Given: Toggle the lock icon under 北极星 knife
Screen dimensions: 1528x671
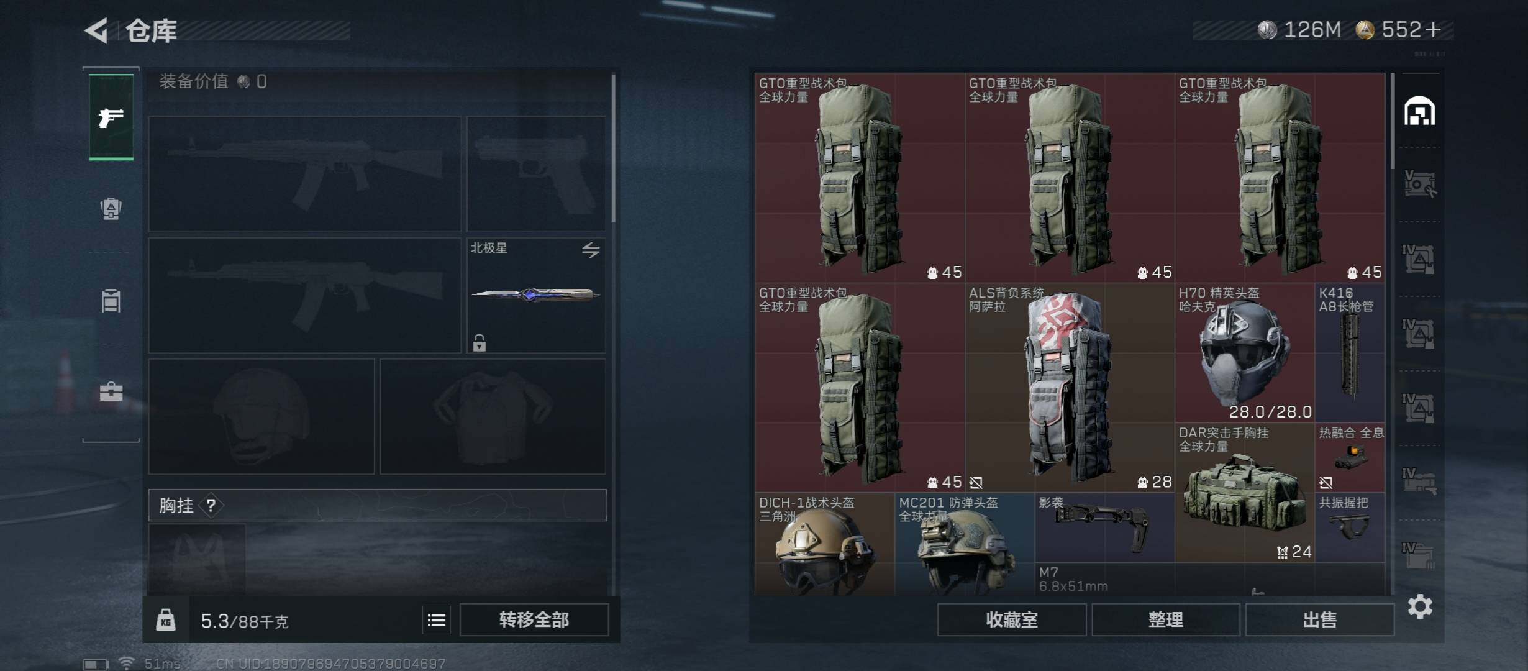Looking at the screenshot, I should coord(479,342).
